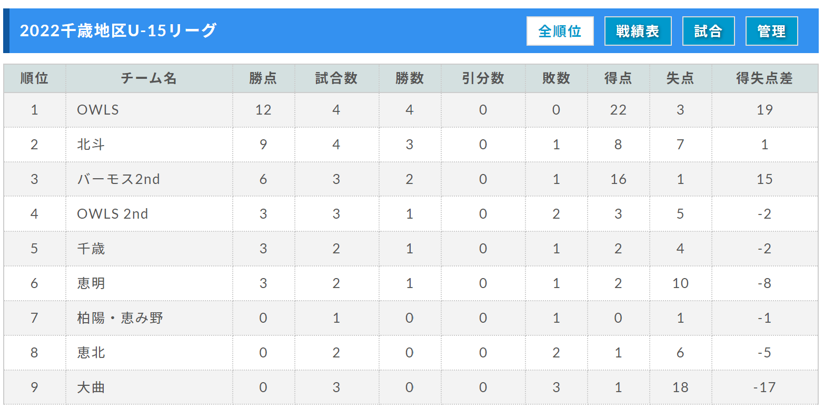Select the 柏陽・恵み野 team name
824x410 pixels.
[x=120, y=317]
